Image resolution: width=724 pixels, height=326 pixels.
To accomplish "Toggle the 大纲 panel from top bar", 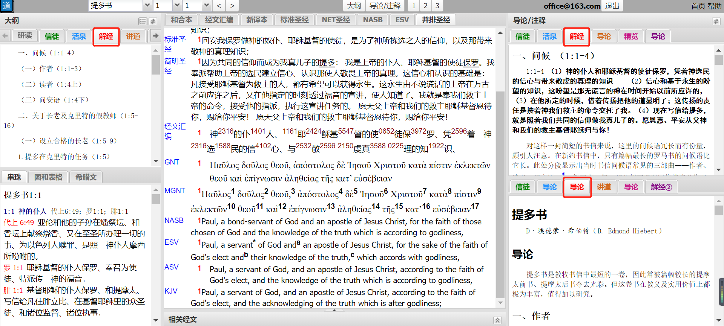I will coord(354,6).
